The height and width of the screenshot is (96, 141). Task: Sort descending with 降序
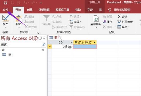tap(57, 22)
